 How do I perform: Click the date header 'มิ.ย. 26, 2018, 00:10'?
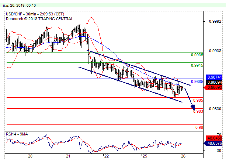[x=19, y=6]
